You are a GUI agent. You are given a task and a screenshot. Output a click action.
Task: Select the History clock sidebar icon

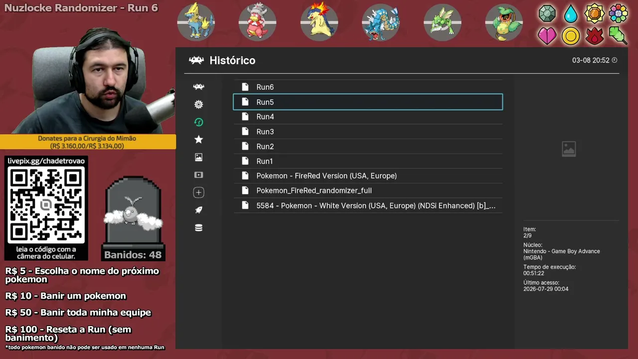[198, 122]
